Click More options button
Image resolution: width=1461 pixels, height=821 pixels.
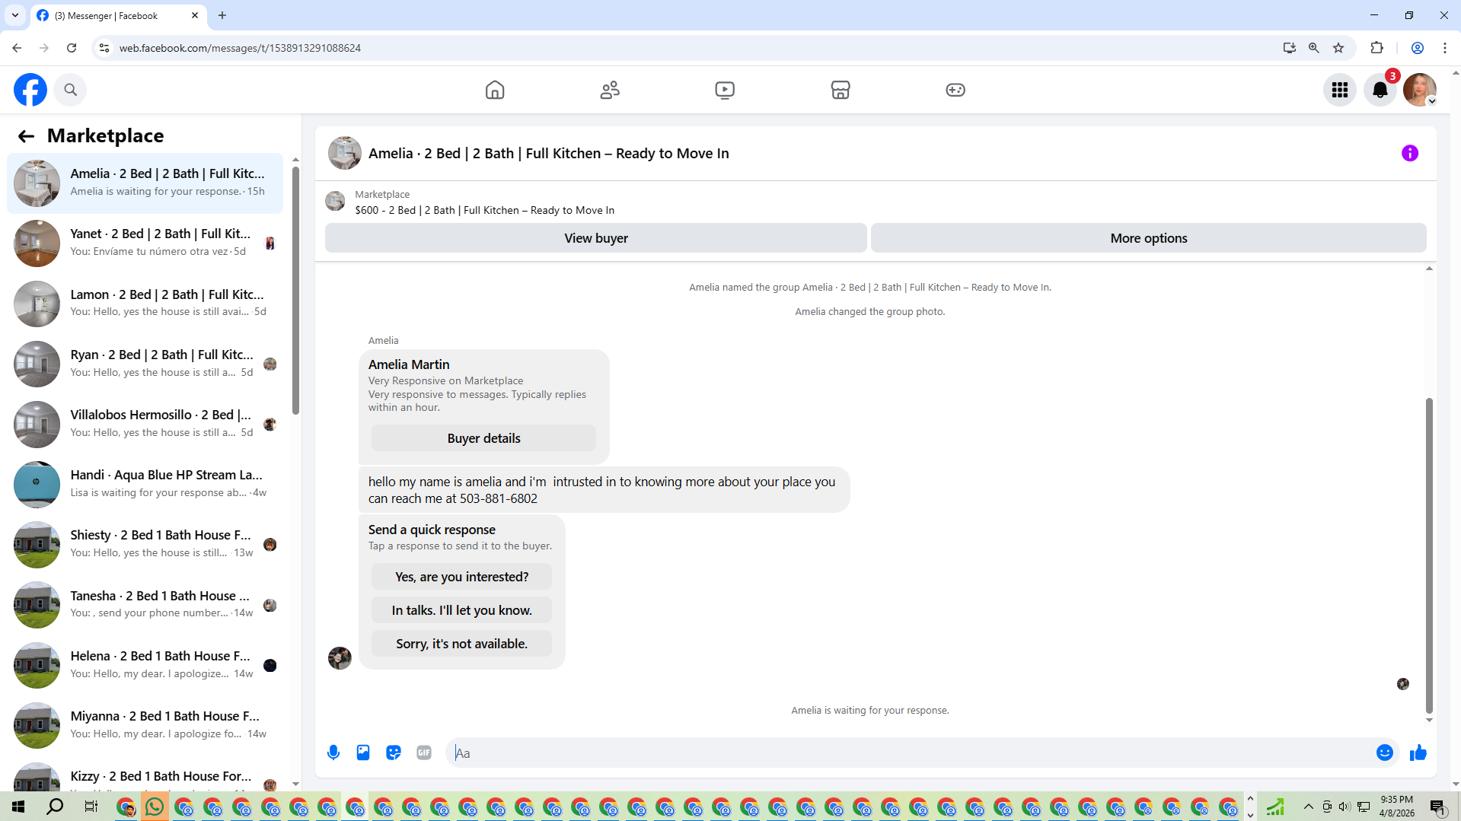(1148, 238)
